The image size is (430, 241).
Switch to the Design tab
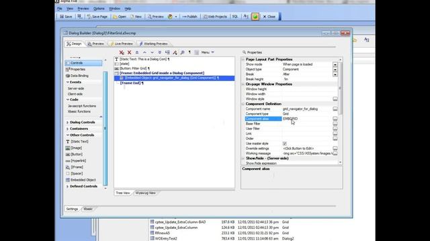pos(74,44)
